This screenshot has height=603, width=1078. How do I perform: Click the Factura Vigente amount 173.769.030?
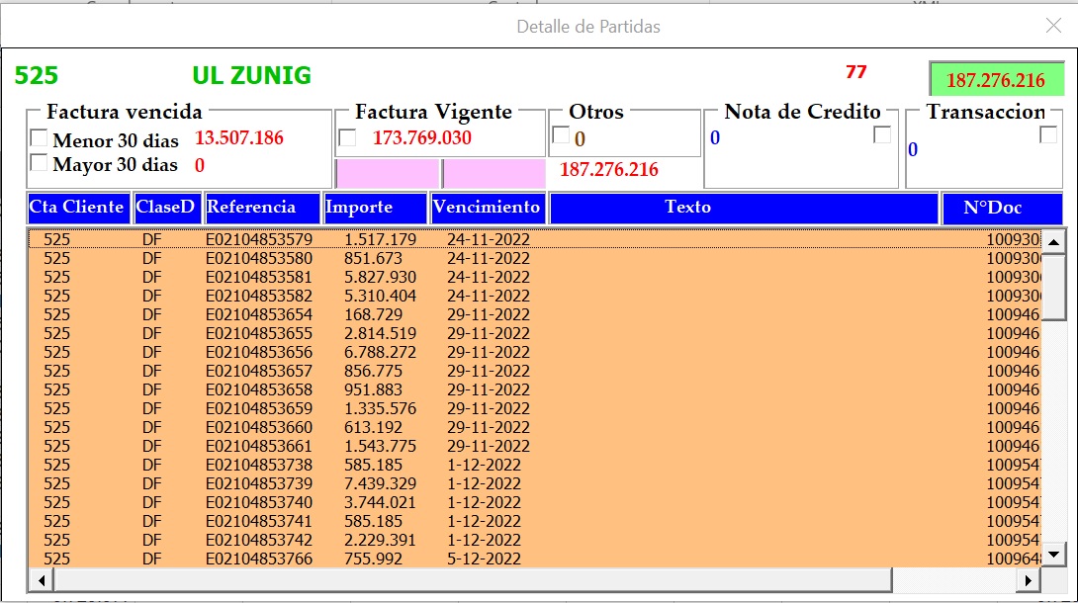click(422, 137)
